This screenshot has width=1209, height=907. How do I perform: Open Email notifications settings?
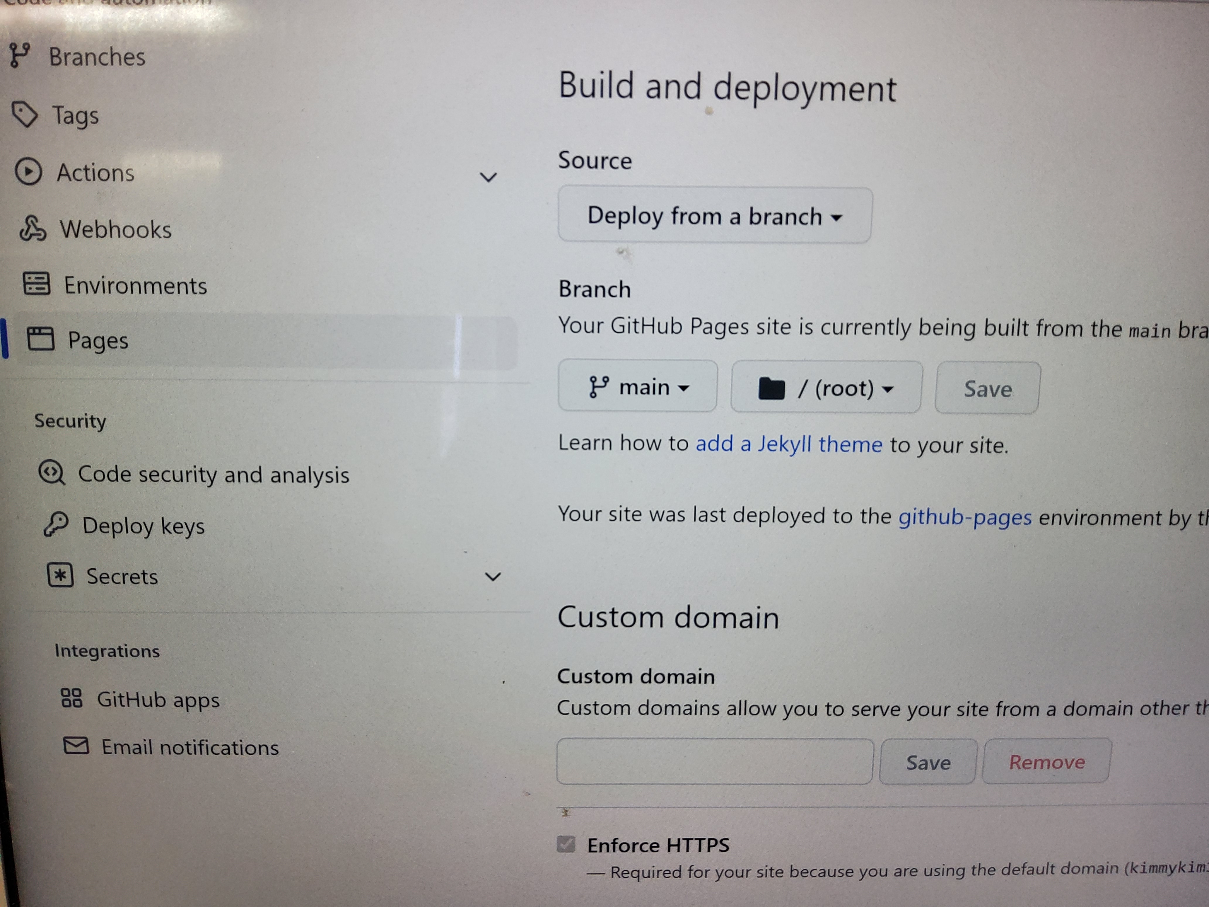(190, 747)
